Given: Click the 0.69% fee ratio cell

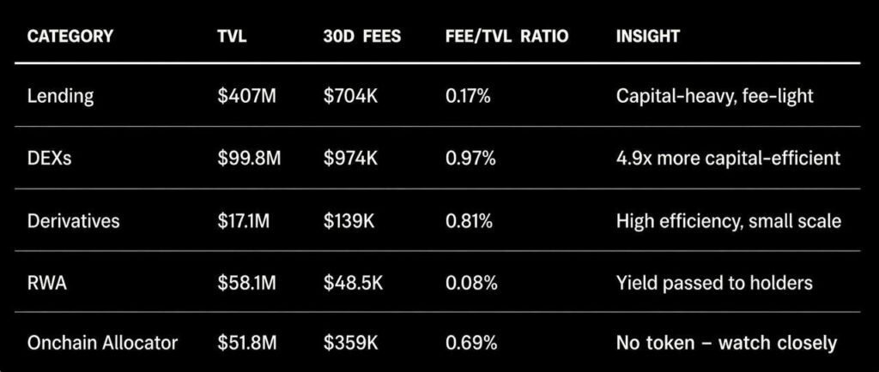Looking at the screenshot, I should point(471,344).
